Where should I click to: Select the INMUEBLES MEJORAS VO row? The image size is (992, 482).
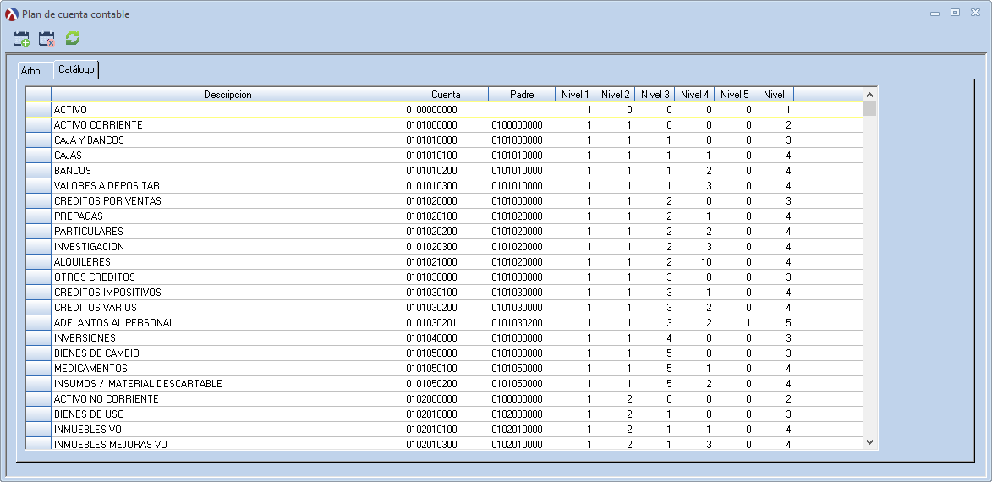point(444,443)
